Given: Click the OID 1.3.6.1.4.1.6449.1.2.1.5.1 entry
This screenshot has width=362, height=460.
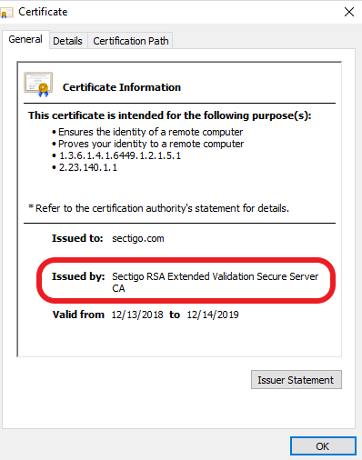Looking at the screenshot, I should coord(120,155).
